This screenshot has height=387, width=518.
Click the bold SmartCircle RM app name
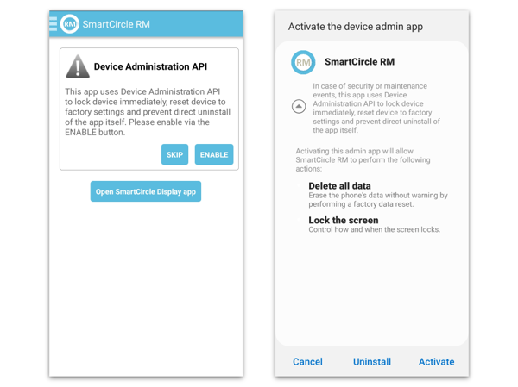pos(358,62)
